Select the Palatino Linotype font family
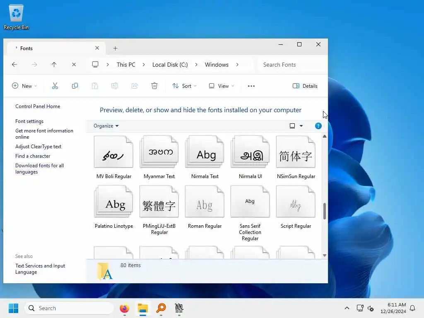Image resolution: width=424 pixels, height=318 pixels. [113, 207]
